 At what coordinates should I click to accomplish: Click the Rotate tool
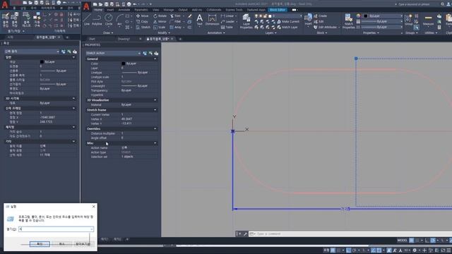coord(160,16)
